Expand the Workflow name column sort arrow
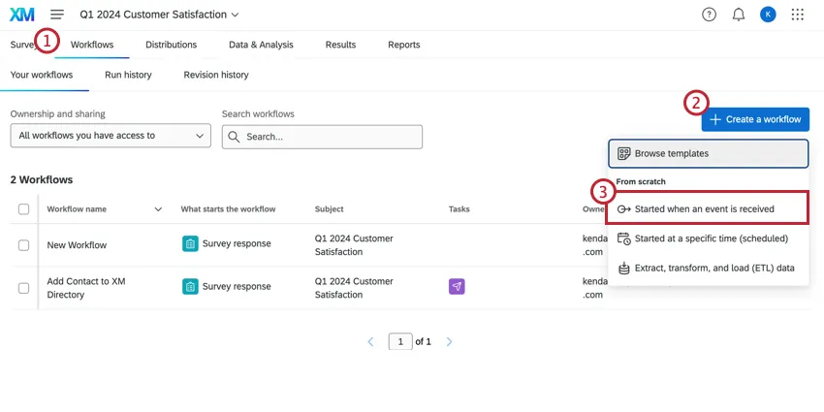Viewport: 824px width, 412px height. [x=158, y=208]
